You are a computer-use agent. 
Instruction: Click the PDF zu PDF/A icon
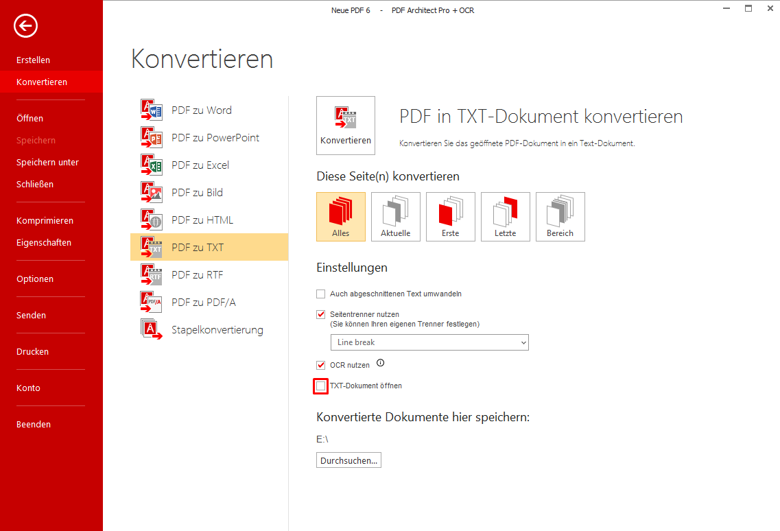click(x=151, y=302)
